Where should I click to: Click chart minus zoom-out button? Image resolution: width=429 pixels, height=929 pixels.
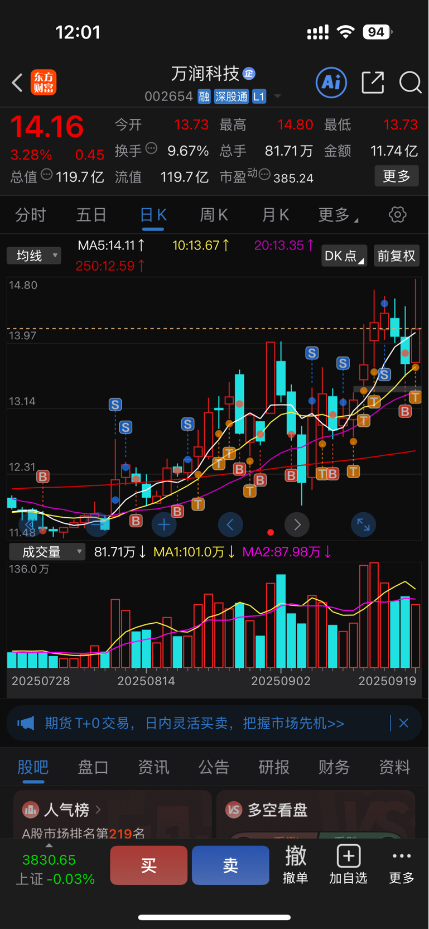pyautogui.click(x=97, y=524)
